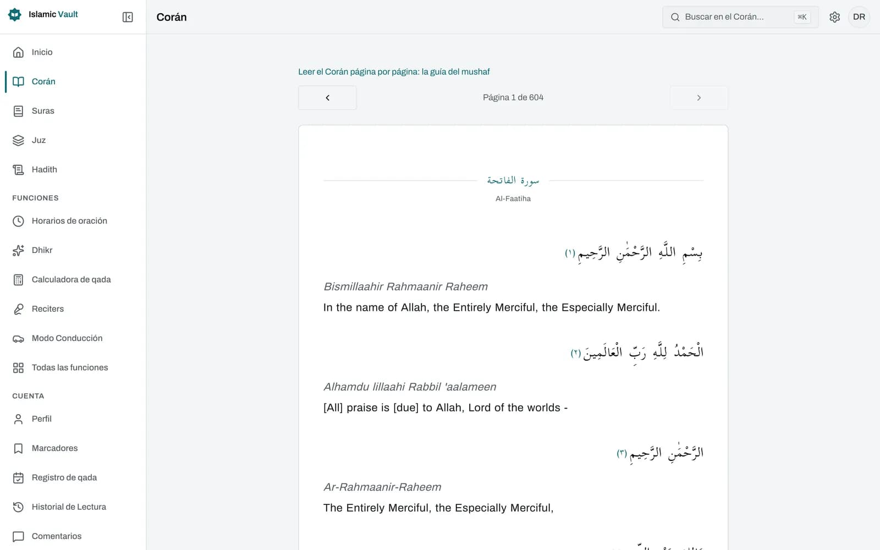Screen dimensions: 880x550
Task: Open the settings gear icon
Action: click(x=834, y=17)
